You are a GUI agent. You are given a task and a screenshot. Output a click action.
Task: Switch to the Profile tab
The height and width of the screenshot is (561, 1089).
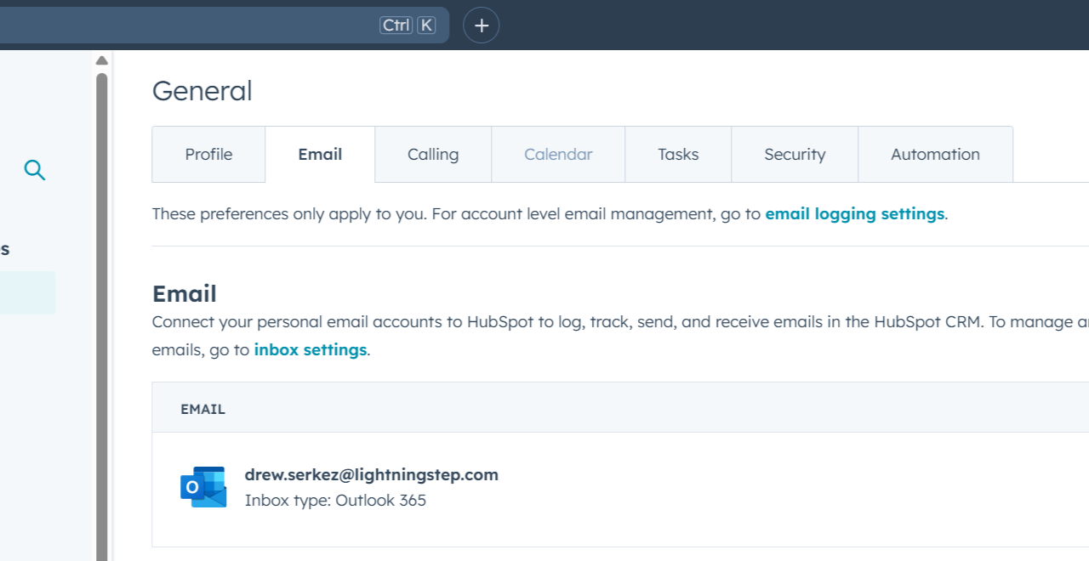coord(208,154)
